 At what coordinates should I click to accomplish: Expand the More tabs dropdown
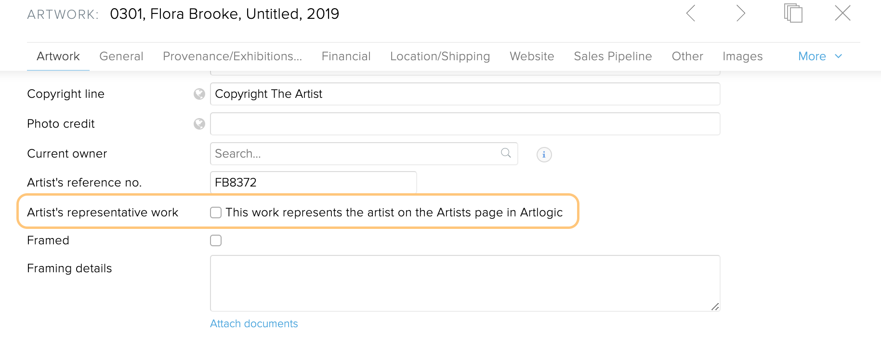pyautogui.click(x=820, y=56)
